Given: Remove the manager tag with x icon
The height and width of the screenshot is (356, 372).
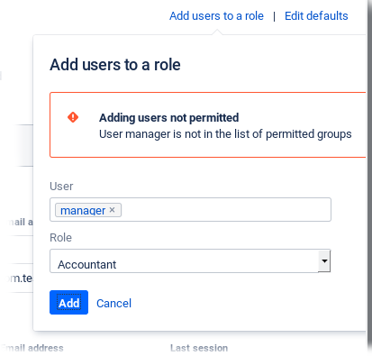Looking at the screenshot, I should point(112,210).
